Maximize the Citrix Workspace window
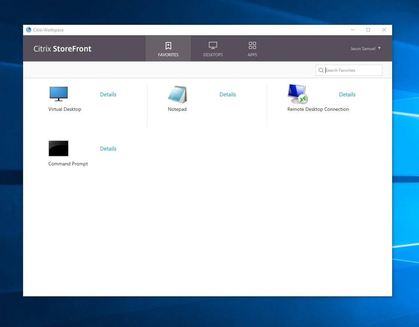Screen dimensions: 419x327 pos(368,30)
